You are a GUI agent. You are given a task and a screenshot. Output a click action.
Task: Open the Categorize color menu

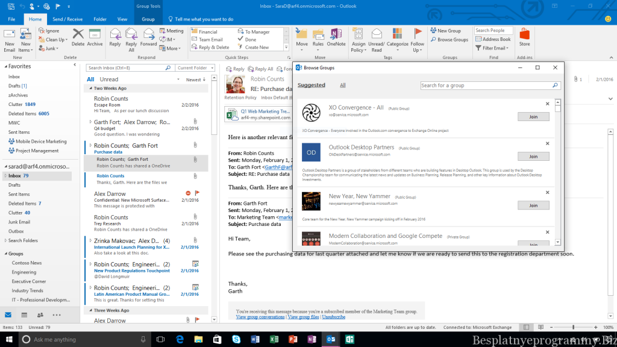click(x=398, y=40)
